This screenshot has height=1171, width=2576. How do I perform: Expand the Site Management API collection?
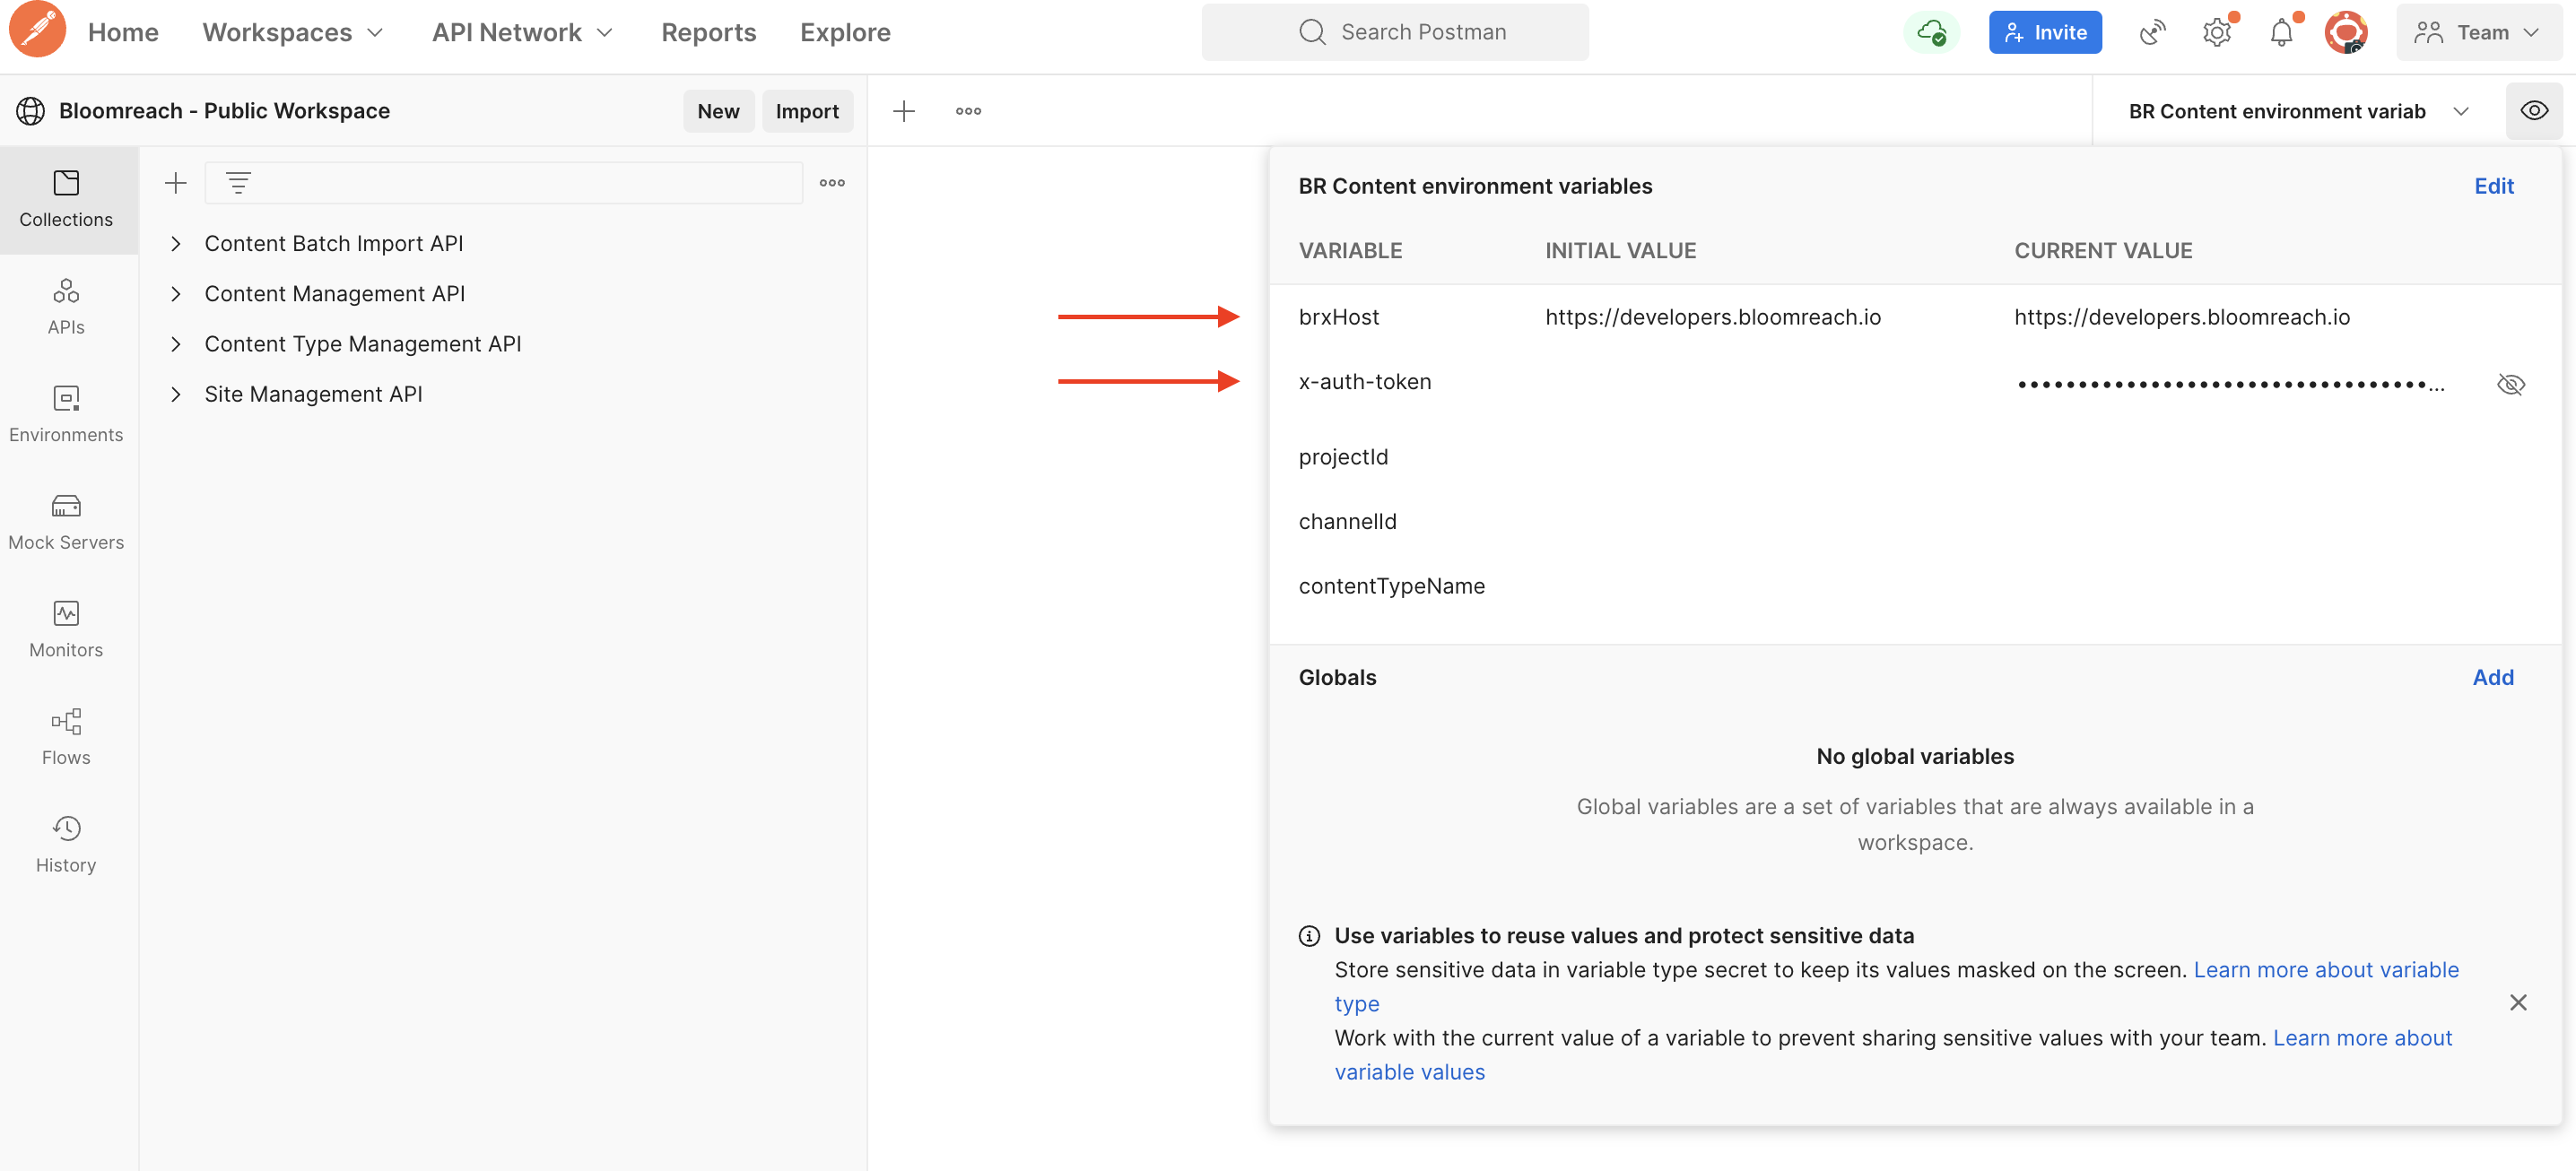click(176, 394)
